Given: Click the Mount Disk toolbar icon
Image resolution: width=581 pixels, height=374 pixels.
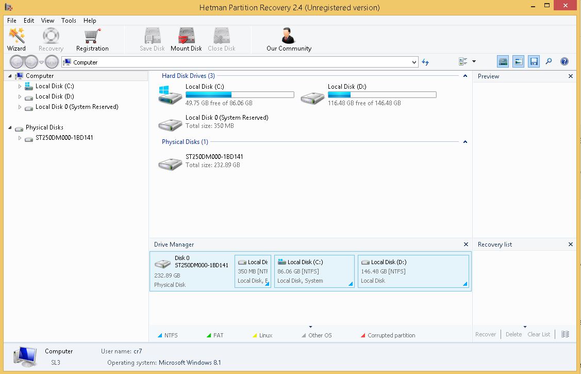Looking at the screenshot, I should pyautogui.click(x=186, y=39).
